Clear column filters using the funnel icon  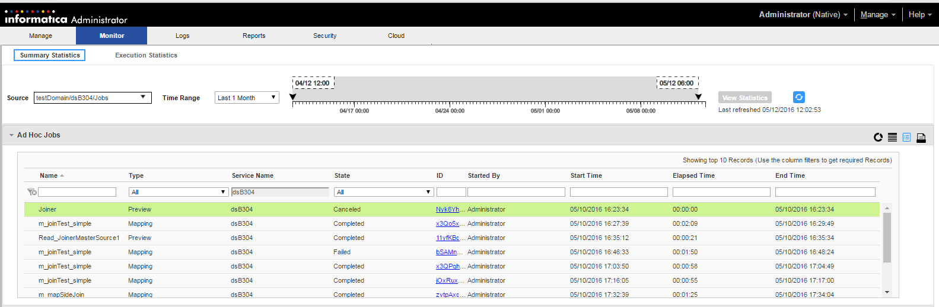tap(31, 192)
